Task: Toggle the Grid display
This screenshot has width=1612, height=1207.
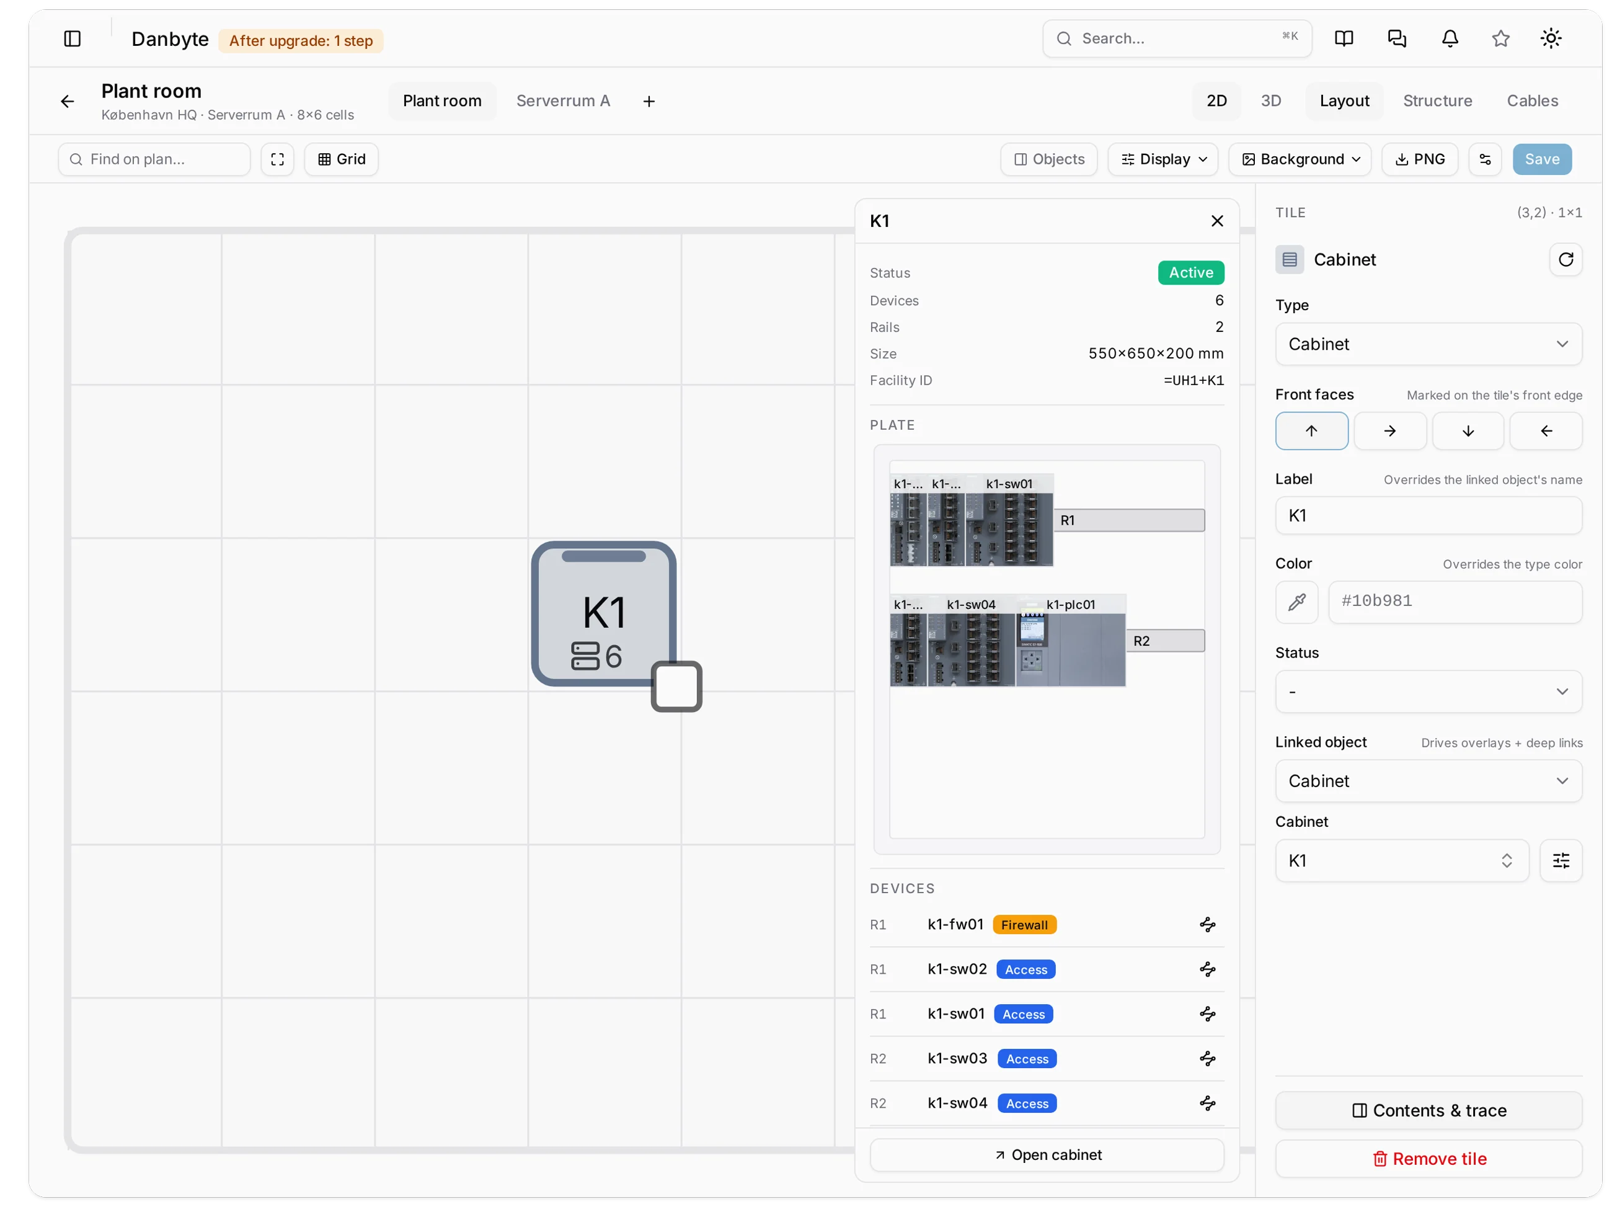Action: (x=341, y=159)
